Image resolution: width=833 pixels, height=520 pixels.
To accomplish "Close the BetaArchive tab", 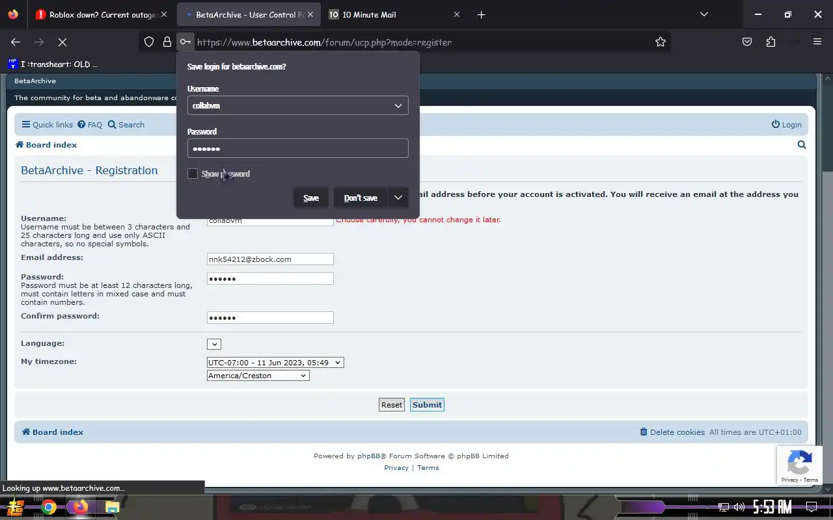I will tap(310, 14).
